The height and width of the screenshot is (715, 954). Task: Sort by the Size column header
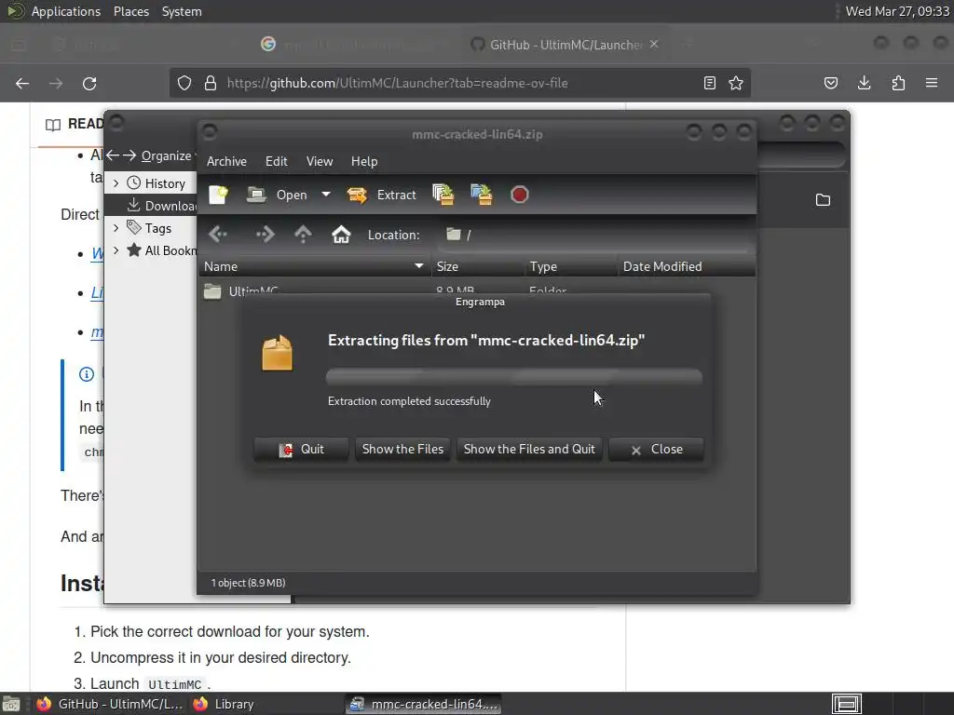478,266
